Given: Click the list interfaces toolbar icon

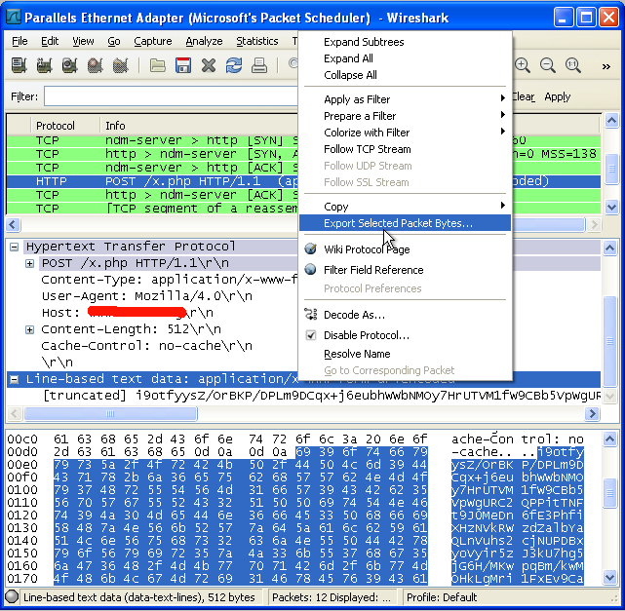Looking at the screenshot, I should pyautogui.click(x=19, y=65).
